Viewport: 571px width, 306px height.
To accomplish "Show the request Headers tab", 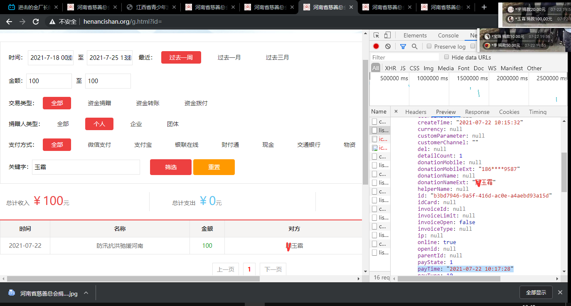I will (416, 112).
